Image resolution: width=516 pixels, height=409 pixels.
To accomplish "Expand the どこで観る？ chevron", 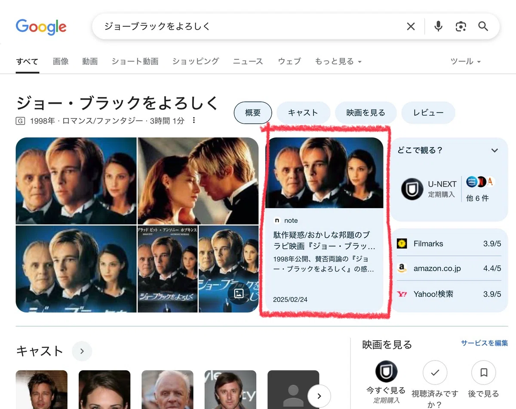I will tap(494, 151).
